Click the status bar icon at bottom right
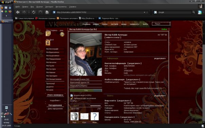 (203, 126)
